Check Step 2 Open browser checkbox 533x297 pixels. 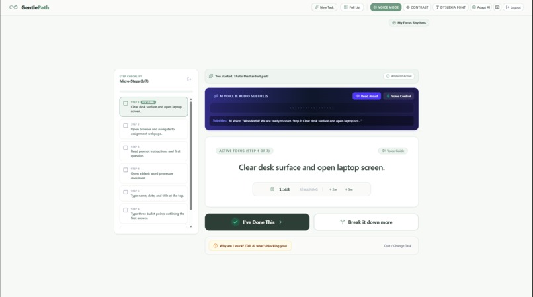pyautogui.click(x=126, y=126)
